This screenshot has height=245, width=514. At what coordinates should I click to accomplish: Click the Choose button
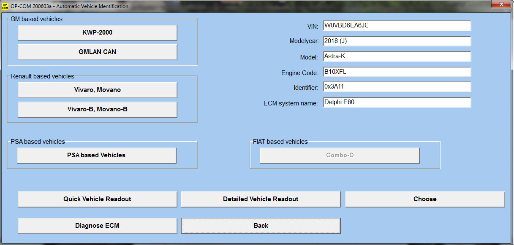[x=425, y=199]
